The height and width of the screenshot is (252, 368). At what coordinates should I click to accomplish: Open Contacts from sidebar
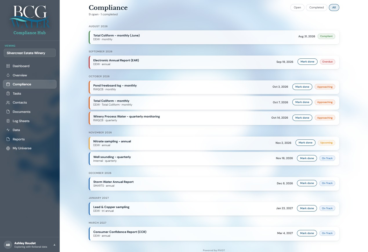coord(30,102)
